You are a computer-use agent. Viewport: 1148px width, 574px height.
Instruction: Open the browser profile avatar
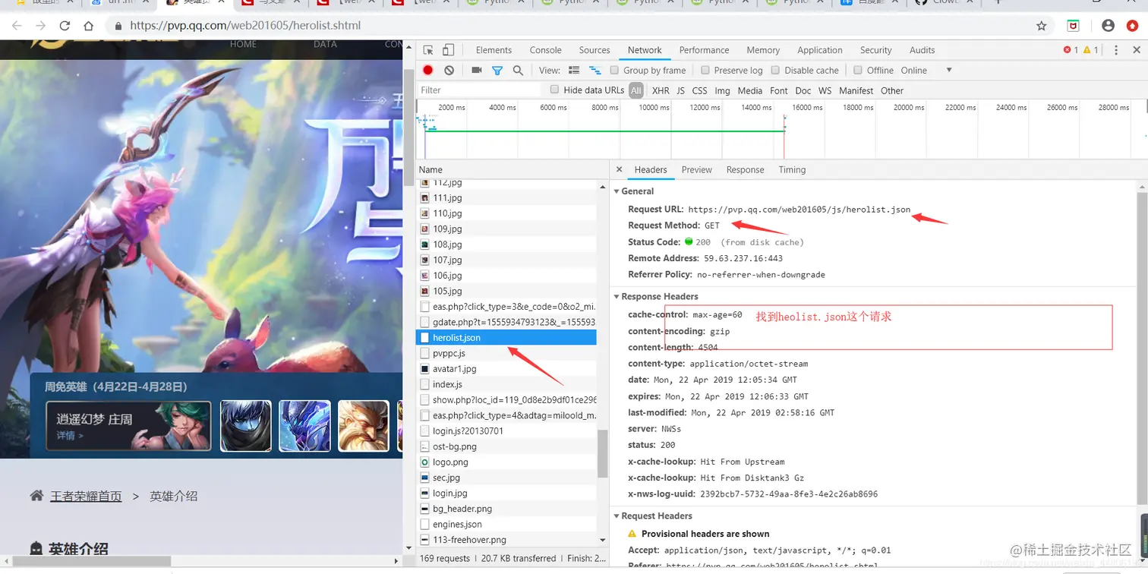click(x=1108, y=26)
